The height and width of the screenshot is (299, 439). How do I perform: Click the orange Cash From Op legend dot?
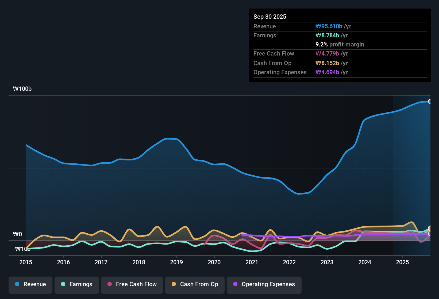174,284
